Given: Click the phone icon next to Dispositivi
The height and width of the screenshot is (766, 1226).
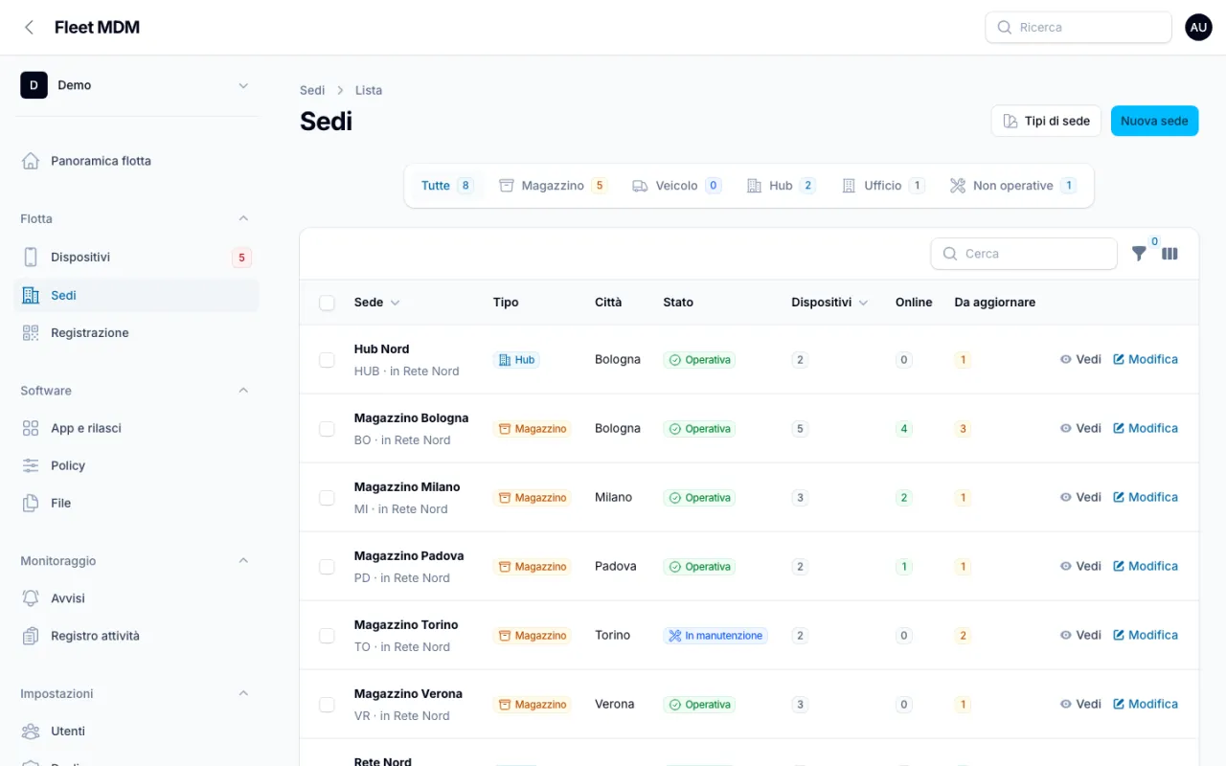Looking at the screenshot, I should tap(31, 257).
